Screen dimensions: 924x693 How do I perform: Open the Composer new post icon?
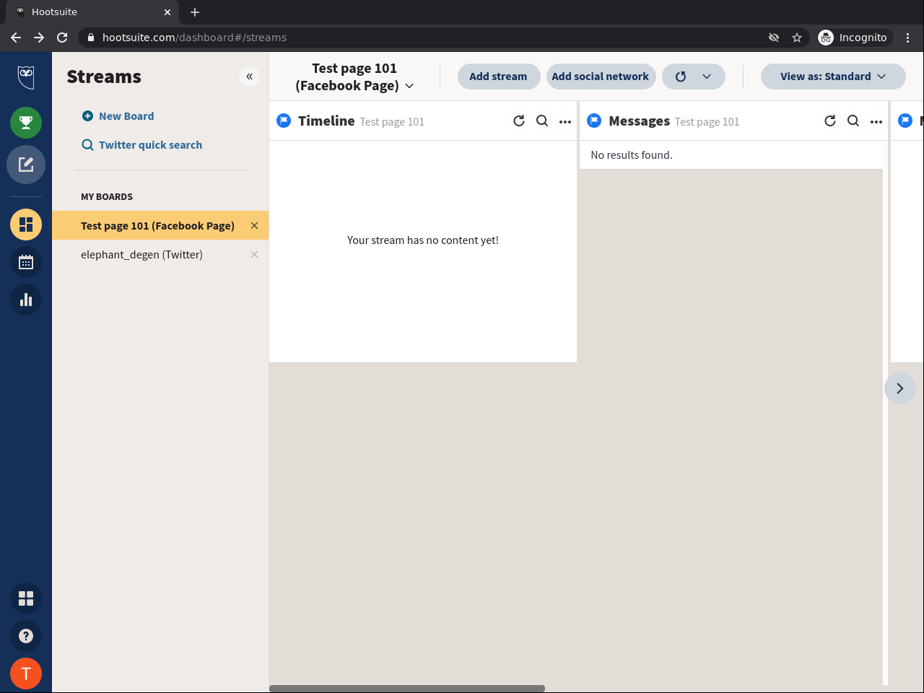coord(26,165)
